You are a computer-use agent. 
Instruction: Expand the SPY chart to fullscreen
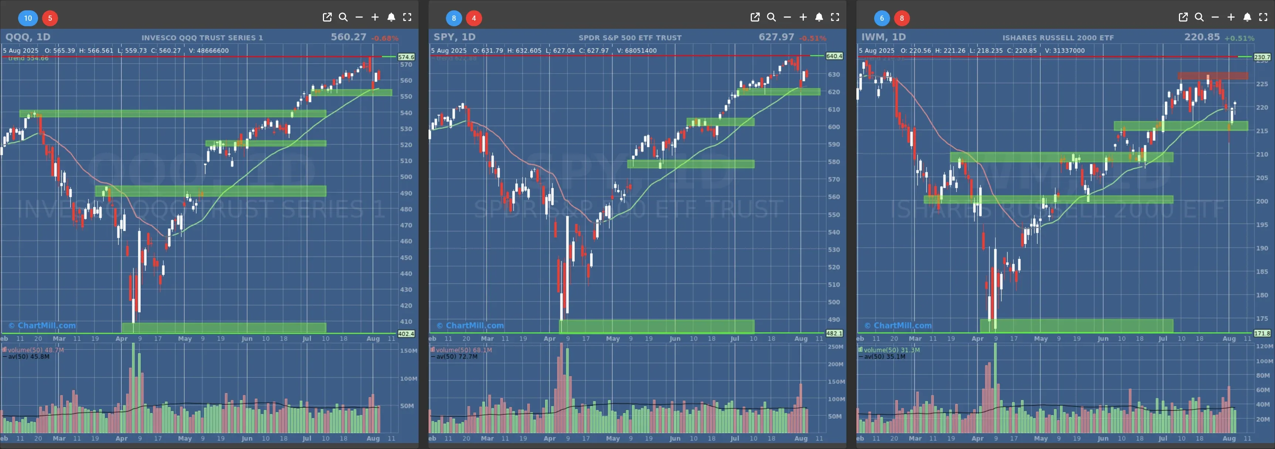coord(835,17)
